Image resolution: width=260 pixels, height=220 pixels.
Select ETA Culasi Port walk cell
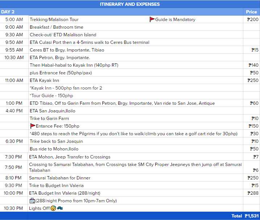click(x=136, y=42)
